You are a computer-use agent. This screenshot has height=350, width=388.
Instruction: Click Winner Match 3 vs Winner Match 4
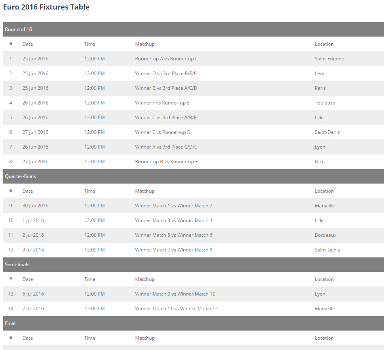coord(174,220)
